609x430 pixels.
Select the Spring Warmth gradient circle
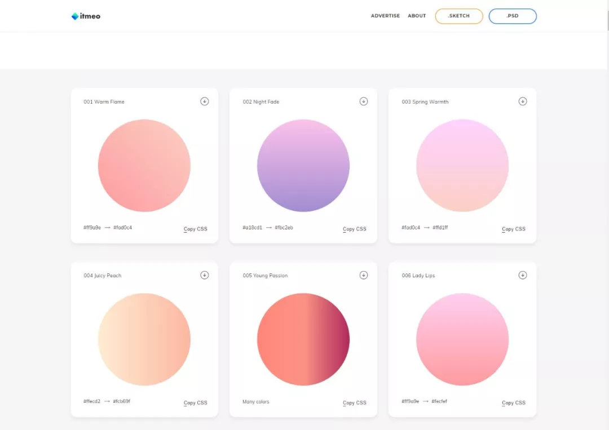coord(462,165)
